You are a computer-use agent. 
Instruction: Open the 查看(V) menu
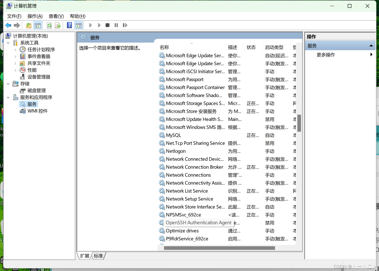click(x=56, y=16)
